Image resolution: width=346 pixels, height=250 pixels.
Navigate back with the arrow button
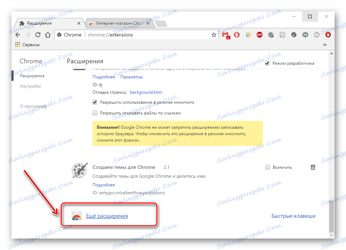point(18,35)
